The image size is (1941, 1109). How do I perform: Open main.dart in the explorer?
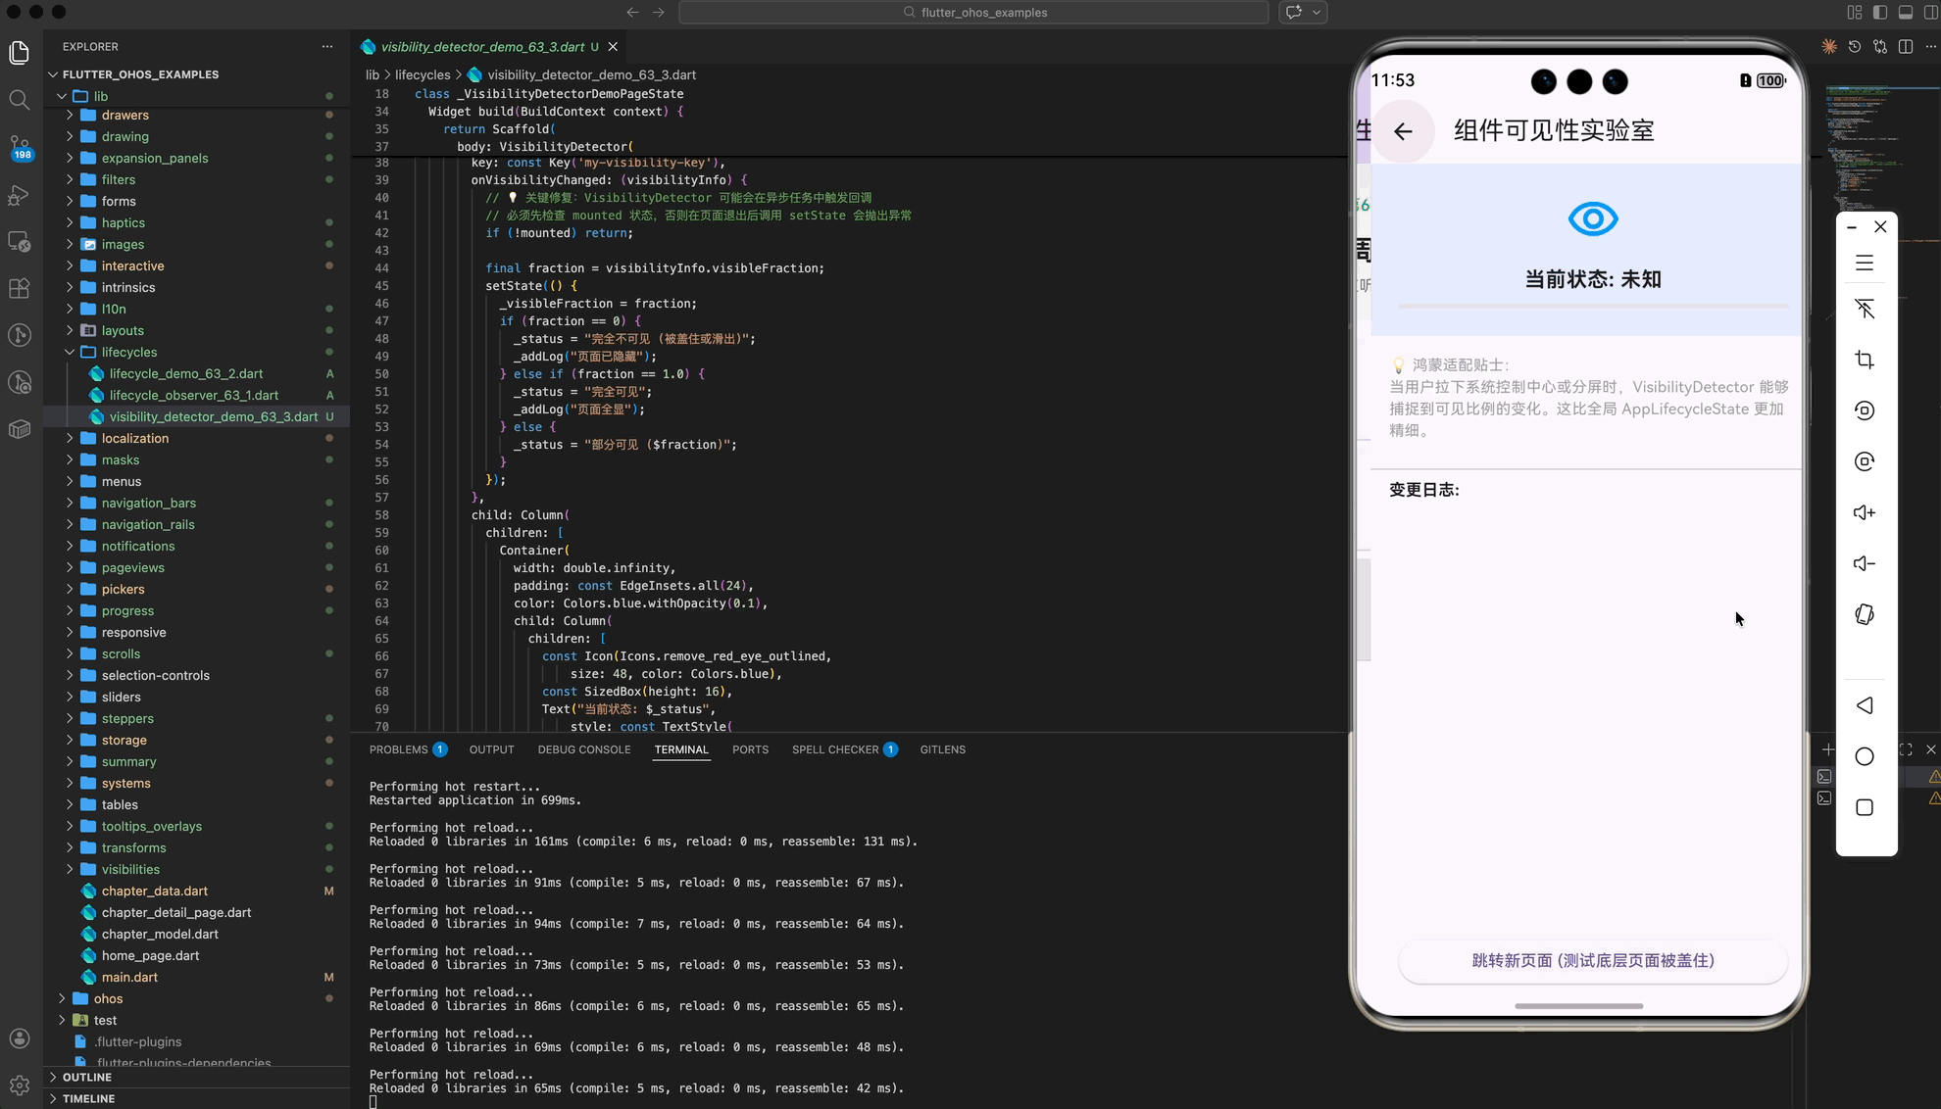(129, 977)
